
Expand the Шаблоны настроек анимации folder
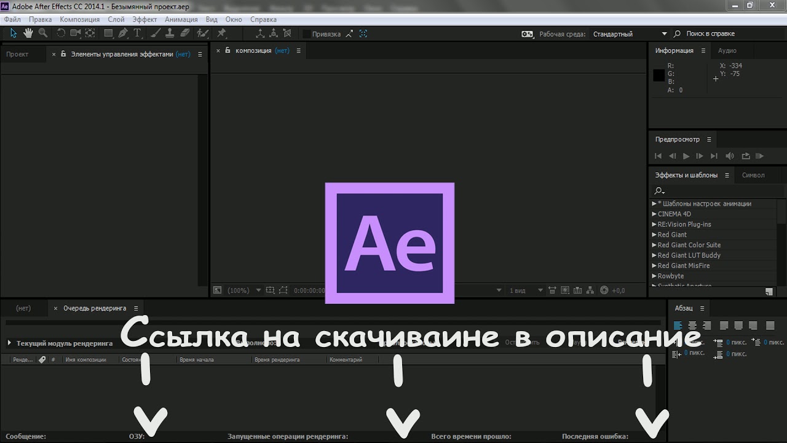coord(654,204)
